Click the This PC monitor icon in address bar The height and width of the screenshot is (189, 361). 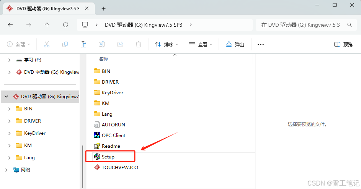pyautogui.click(x=85, y=25)
